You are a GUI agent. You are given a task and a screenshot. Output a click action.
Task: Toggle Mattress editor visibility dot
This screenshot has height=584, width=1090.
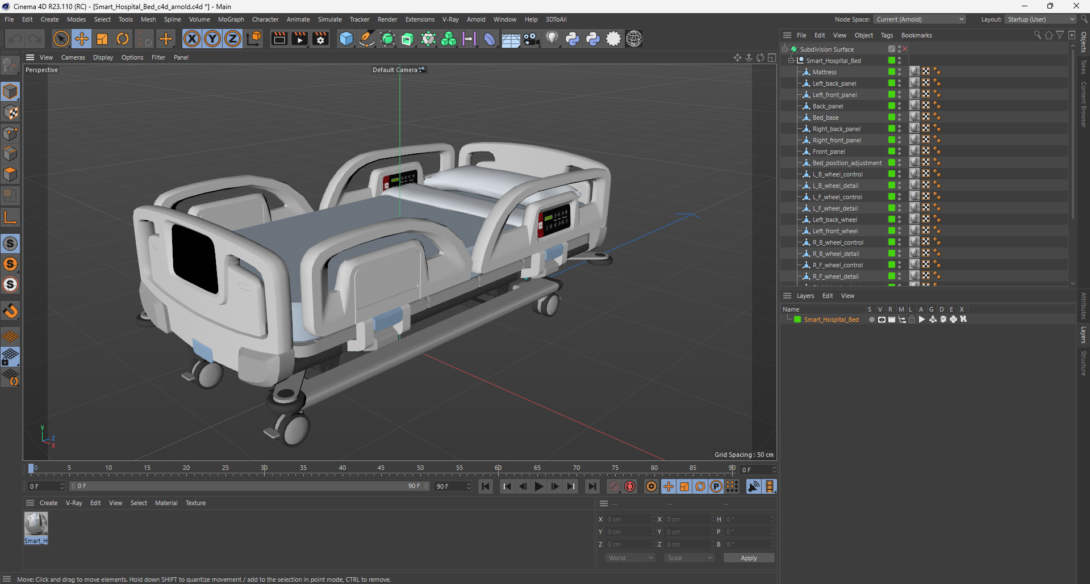tap(899, 70)
